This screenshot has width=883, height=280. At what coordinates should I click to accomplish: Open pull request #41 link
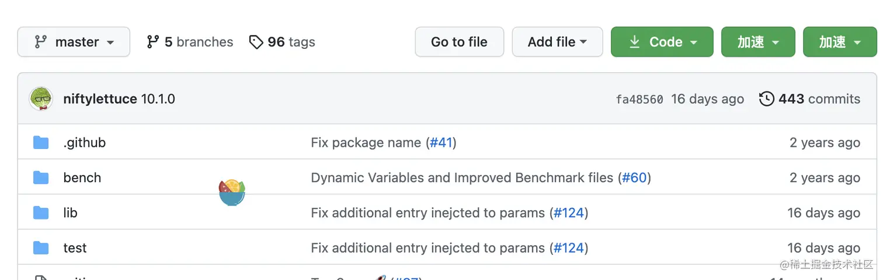click(441, 143)
